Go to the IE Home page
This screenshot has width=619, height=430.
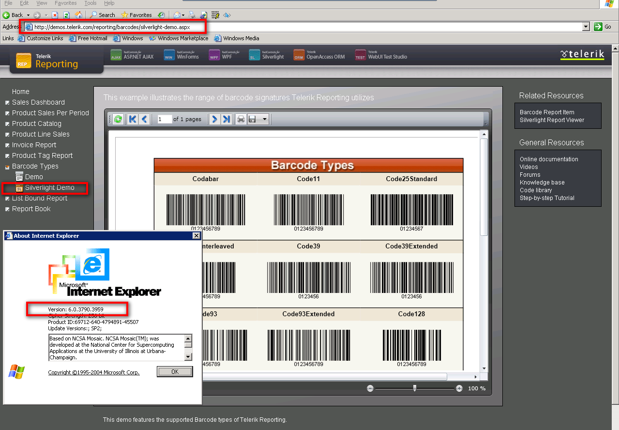coord(78,15)
